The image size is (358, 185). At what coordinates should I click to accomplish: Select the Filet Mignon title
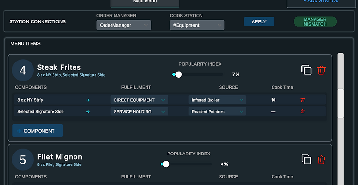pos(60,157)
